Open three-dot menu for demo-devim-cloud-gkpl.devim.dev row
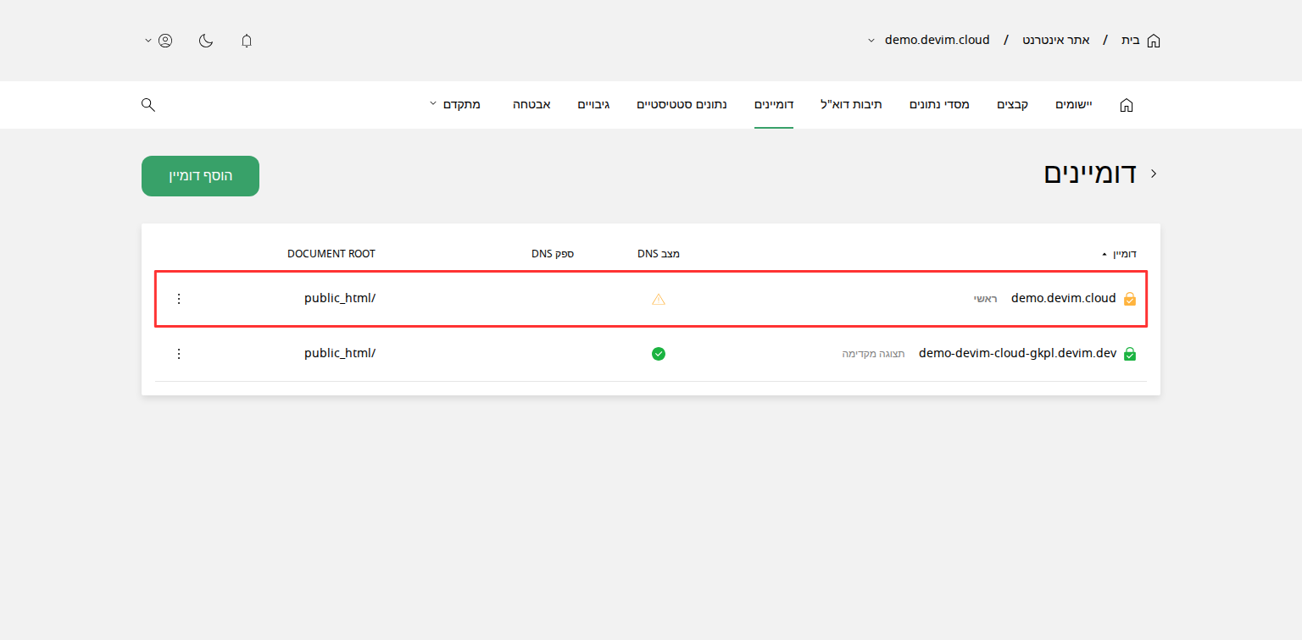 (x=179, y=354)
